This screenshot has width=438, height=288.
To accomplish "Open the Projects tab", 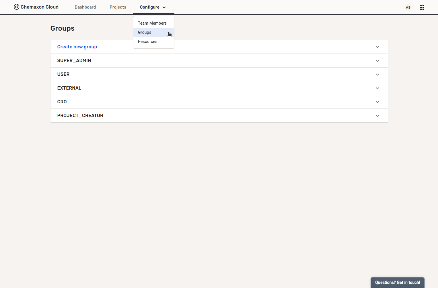I will (118, 7).
